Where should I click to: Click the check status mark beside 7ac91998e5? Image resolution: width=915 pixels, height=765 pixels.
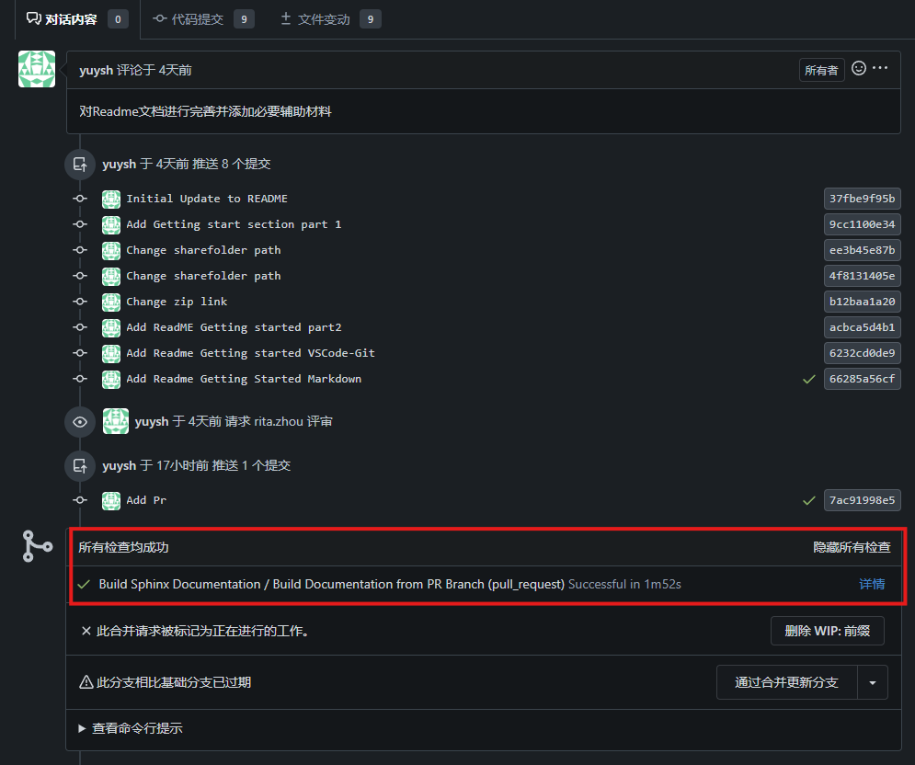tap(809, 501)
